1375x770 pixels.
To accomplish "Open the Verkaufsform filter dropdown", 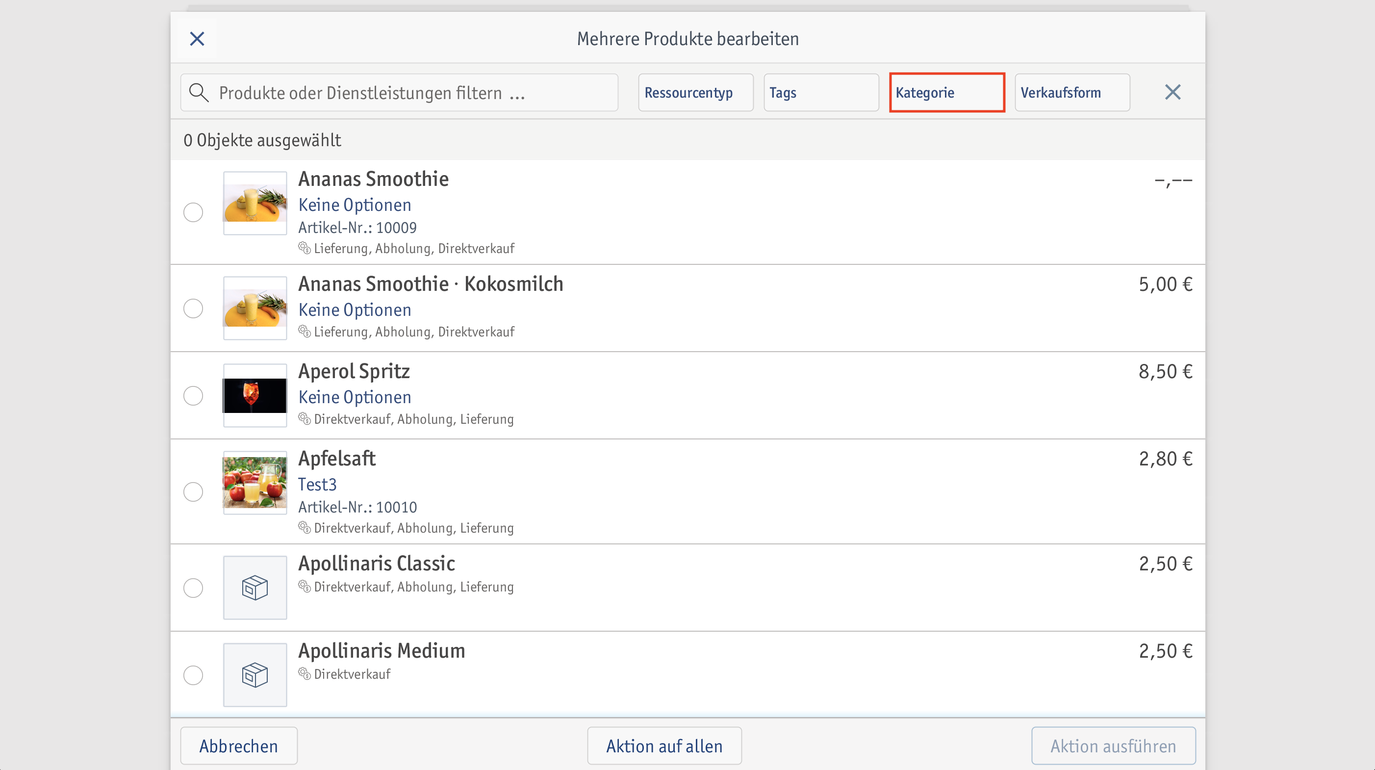I will 1072,92.
